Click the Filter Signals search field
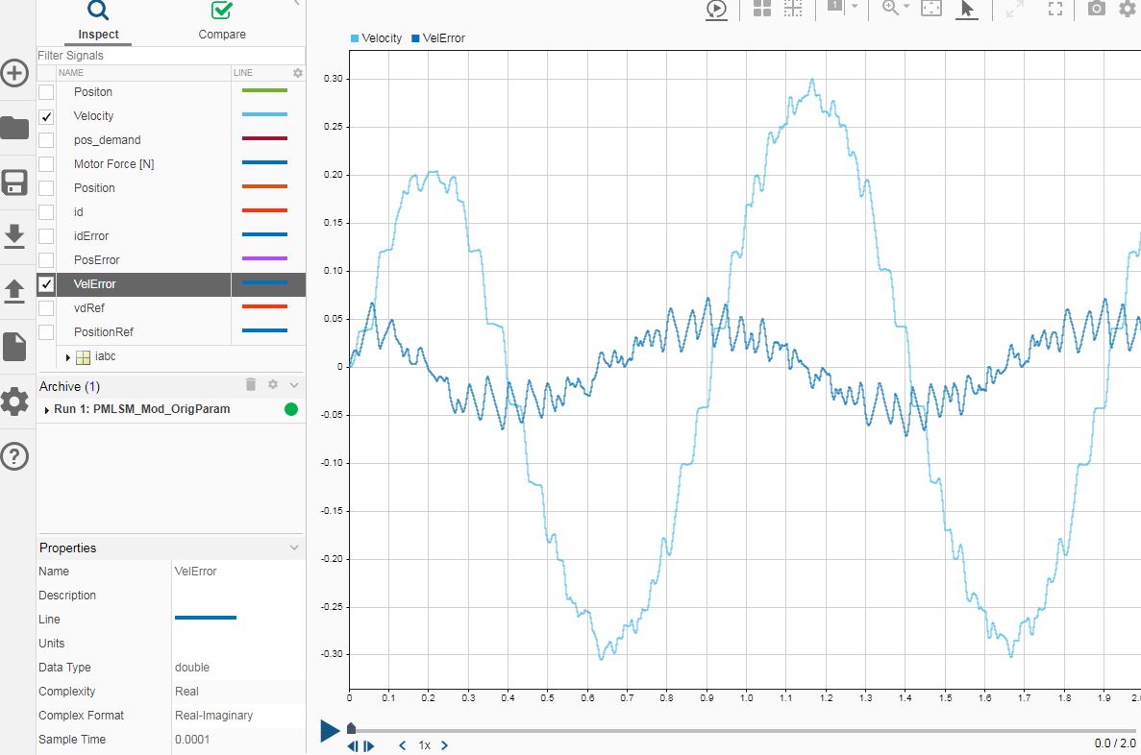This screenshot has width=1141, height=755. 170,56
